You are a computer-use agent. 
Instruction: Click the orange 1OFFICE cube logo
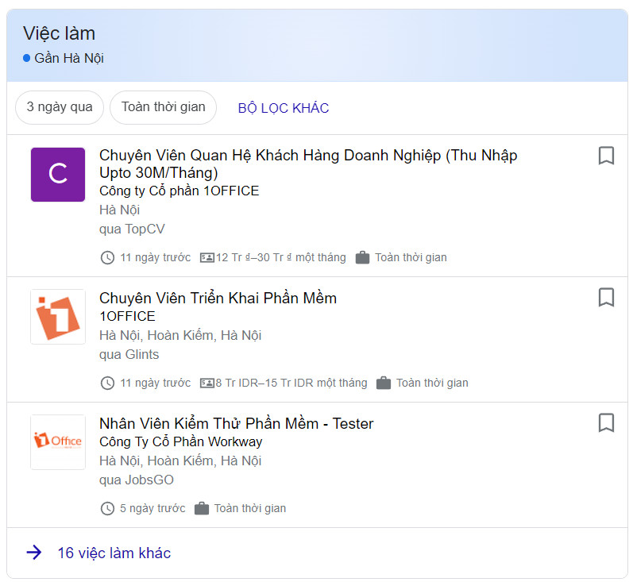click(x=58, y=317)
